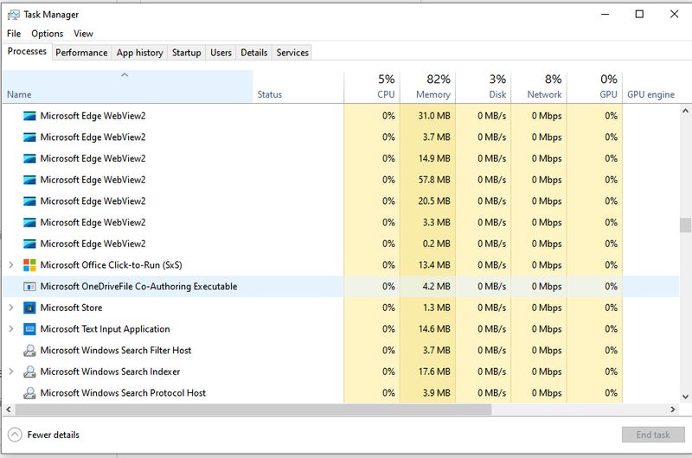The height and width of the screenshot is (458, 692).
Task: Expand the Microsoft Text Input Application group
Action: tap(11, 329)
